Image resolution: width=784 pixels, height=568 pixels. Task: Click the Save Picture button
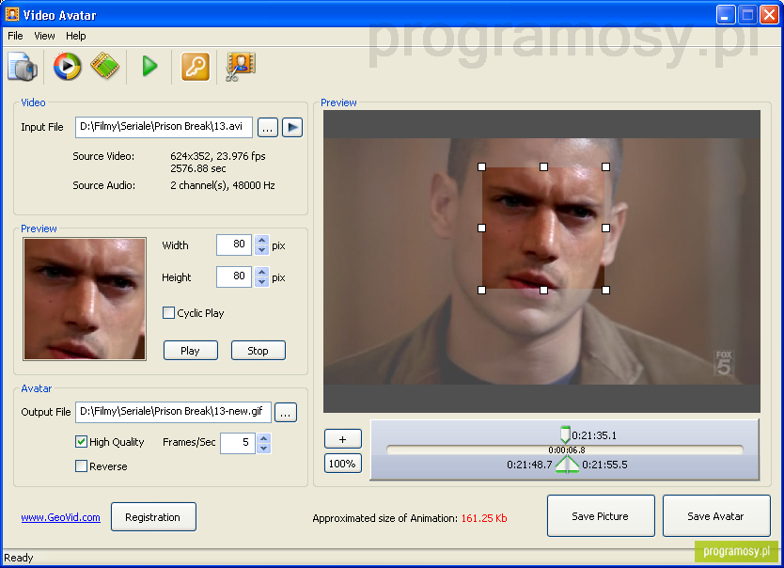[x=601, y=516]
